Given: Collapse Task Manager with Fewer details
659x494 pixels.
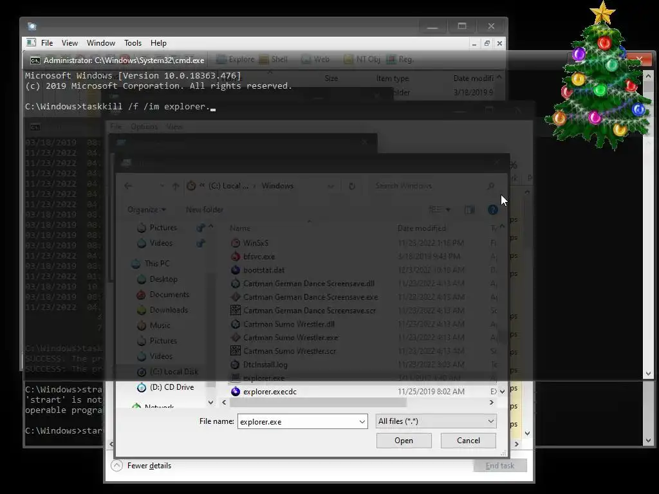Looking at the screenshot, I should tap(141, 466).
